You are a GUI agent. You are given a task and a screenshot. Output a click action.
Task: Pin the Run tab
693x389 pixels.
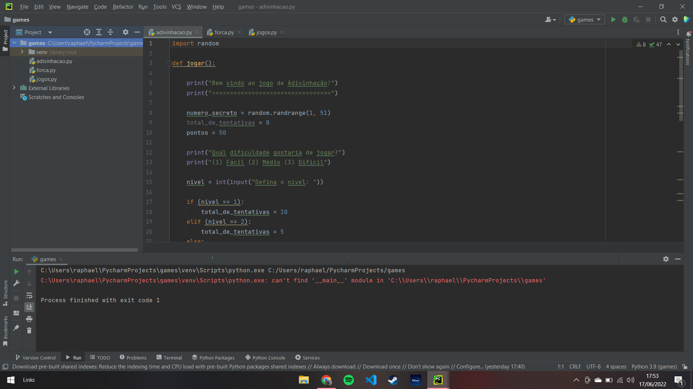point(16,328)
